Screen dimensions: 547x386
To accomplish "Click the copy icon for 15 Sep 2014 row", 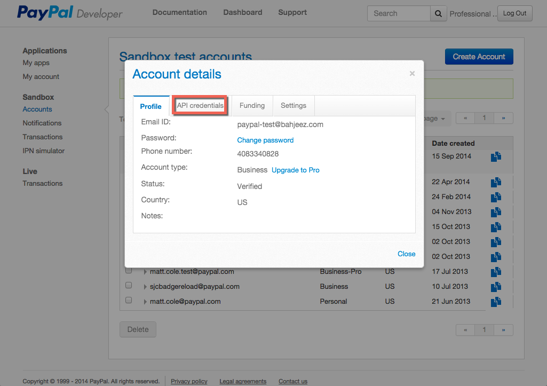I will point(496,157).
